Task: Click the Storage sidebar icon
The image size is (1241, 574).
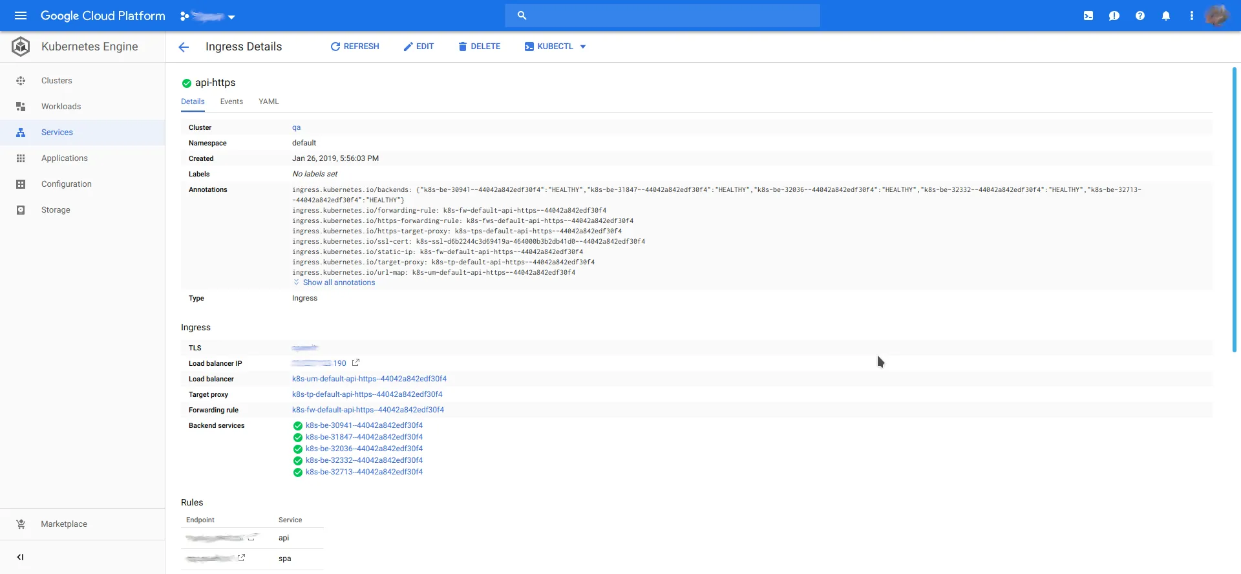Action: 21,210
